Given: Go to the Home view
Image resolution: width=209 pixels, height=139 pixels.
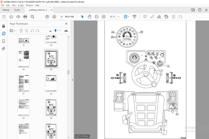Looking at the screenshot, I should pos(6,10).
